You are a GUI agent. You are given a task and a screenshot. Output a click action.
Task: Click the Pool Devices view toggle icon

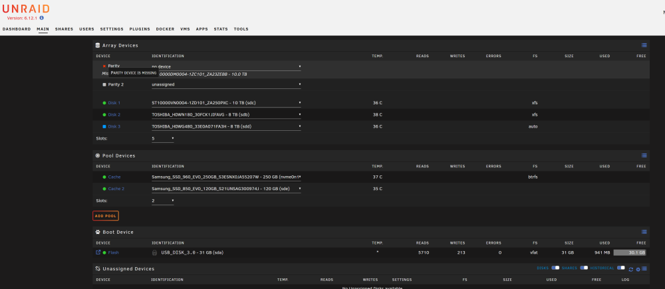[x=644, y=155]
